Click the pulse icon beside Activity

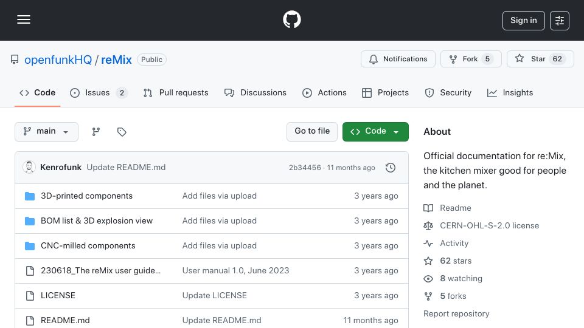[x=428, y=244]
